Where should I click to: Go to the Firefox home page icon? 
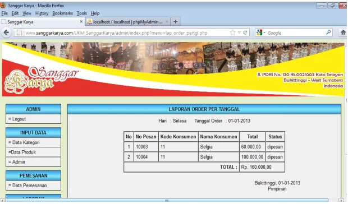[343, 33]
